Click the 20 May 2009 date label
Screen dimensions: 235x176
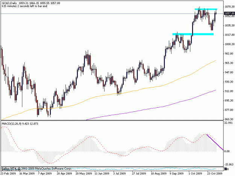tap(83, 173)
